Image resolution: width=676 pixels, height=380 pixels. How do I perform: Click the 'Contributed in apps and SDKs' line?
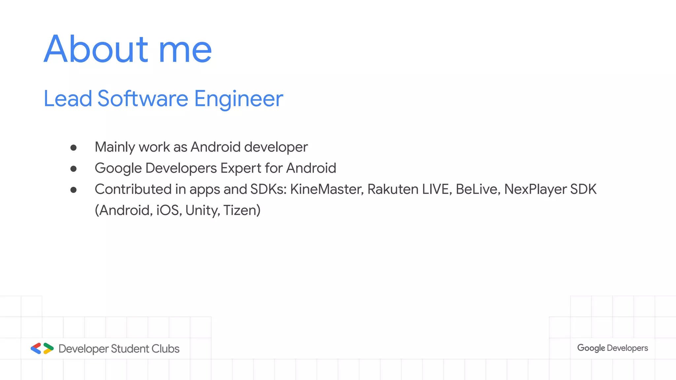pyautogui.click(x=346, y=189)
